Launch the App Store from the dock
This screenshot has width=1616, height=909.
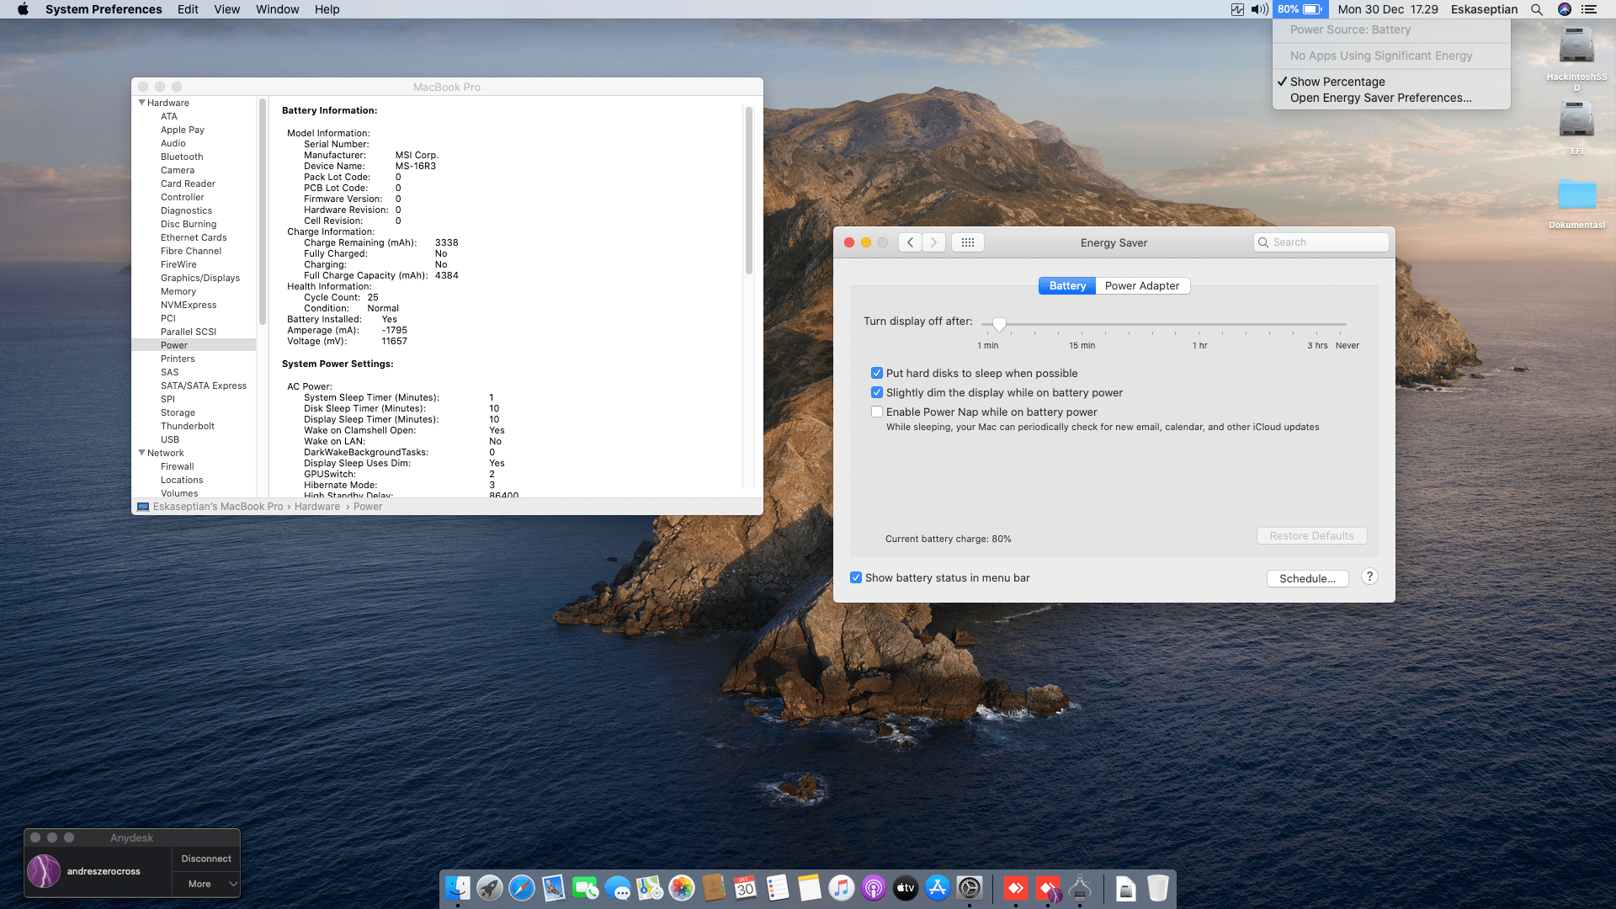click(937, 888)
